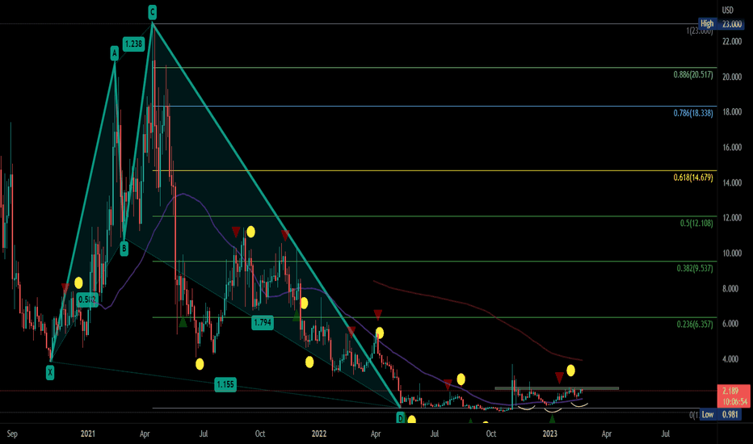Click the High 23.000 price tag
Viewport: 753px width, 444px height.
721,23
